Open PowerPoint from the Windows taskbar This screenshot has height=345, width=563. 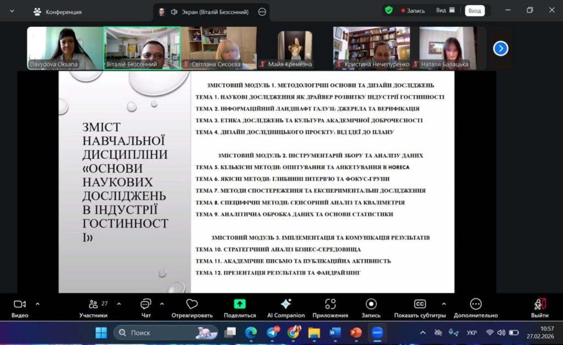pos(356,332)
